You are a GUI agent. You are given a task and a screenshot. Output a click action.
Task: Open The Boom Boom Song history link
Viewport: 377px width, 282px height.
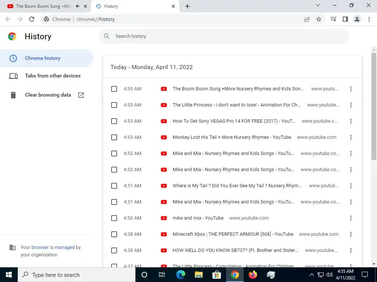point(238,89)
